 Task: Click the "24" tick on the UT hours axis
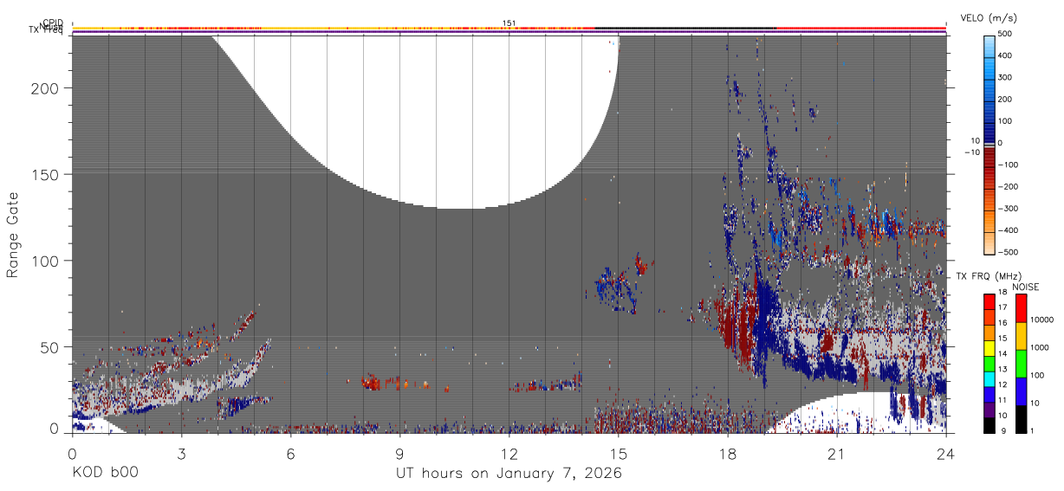(x=946, y=454)
